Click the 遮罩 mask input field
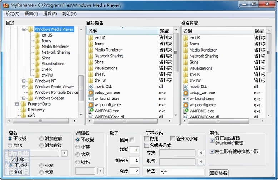Screen dimensions: 278x180 (x=182, y=172)
